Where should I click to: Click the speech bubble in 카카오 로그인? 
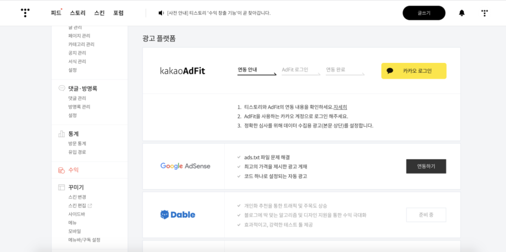point(390,71)
